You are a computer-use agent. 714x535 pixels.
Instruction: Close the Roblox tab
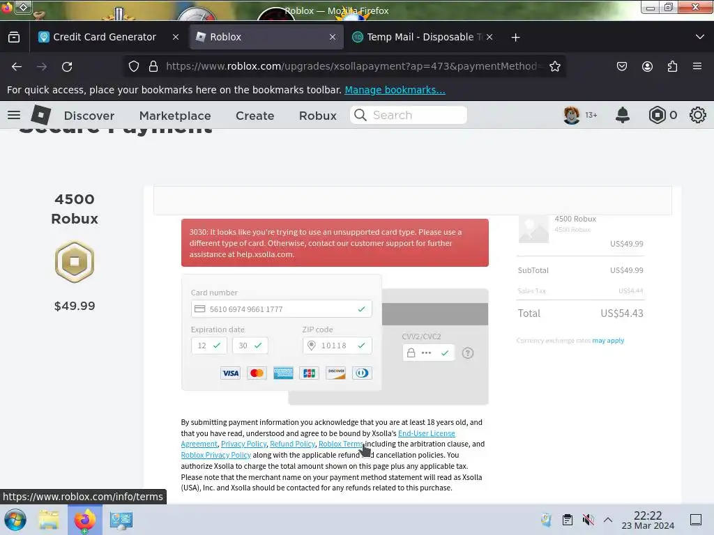pos(333,37)
